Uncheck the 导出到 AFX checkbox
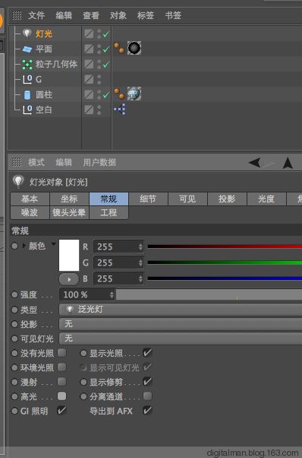The height and width of the screenshot is (458, 302). tap(147, 410)
